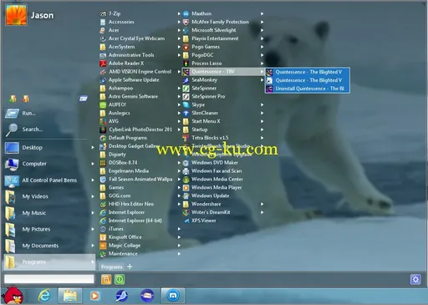
Task: Click the Maxthon browser icon
Action: [x=186, y=13]
